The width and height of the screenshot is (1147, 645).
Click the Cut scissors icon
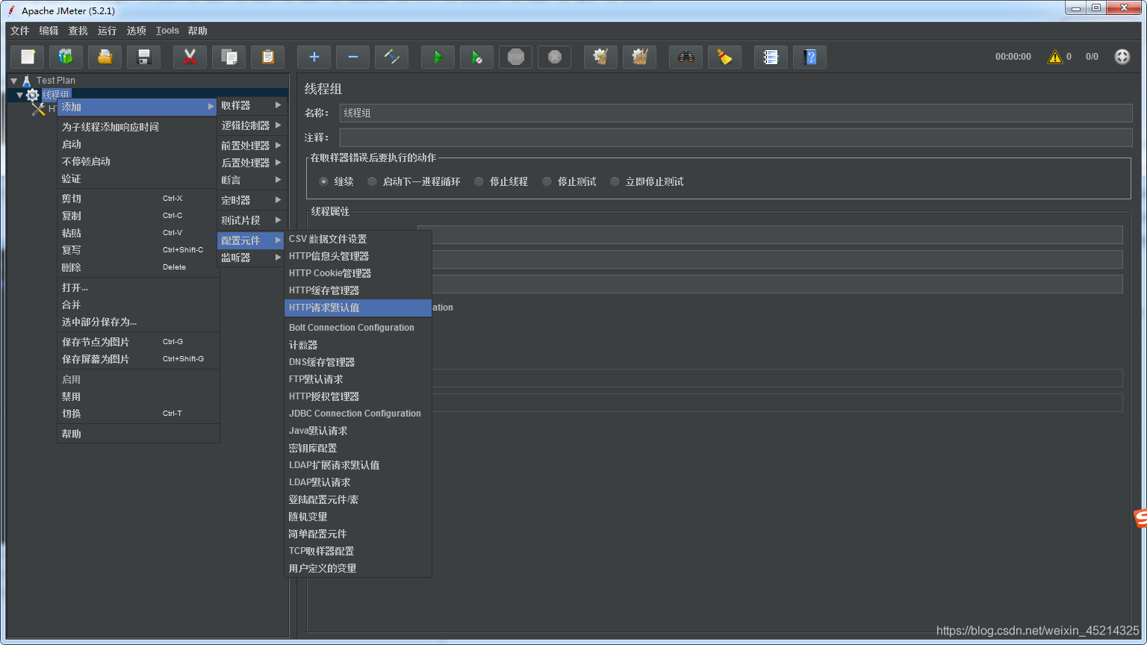(190, 57)
